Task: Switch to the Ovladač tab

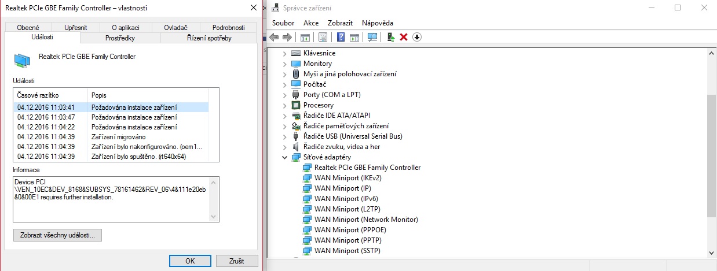Action: [x=175, y=28]
